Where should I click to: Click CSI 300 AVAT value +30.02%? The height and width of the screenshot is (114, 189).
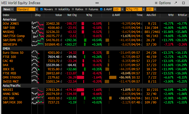[x=125, y=98]
